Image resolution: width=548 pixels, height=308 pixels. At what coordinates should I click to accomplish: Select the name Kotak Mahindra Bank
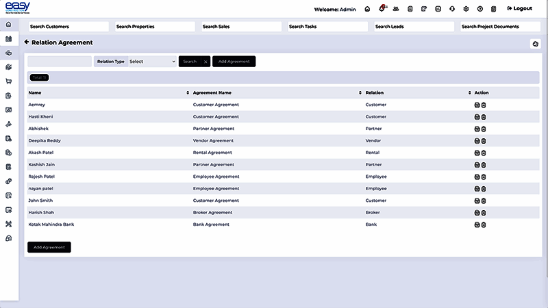(x=51, y=224)
